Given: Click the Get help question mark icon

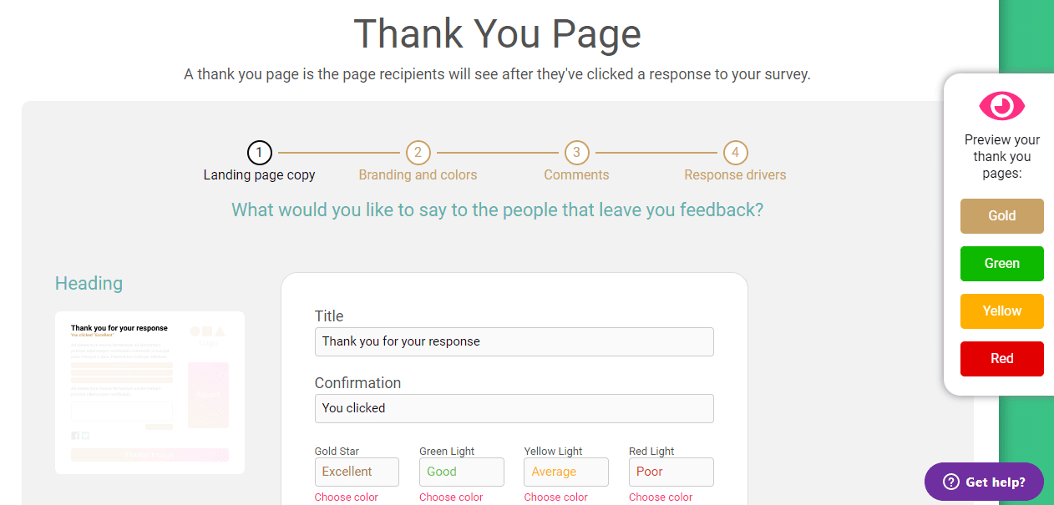Looking at the screenshot, I should pos(950,482).
